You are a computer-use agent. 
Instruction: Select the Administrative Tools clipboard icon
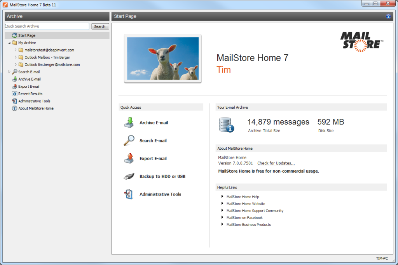coord(130,194)
